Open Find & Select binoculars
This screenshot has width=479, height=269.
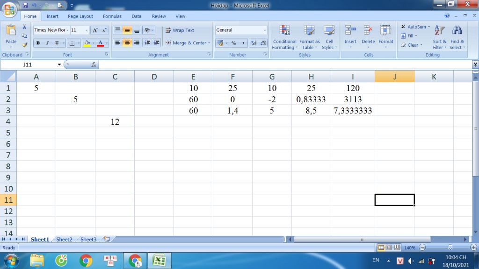(457, 37)
